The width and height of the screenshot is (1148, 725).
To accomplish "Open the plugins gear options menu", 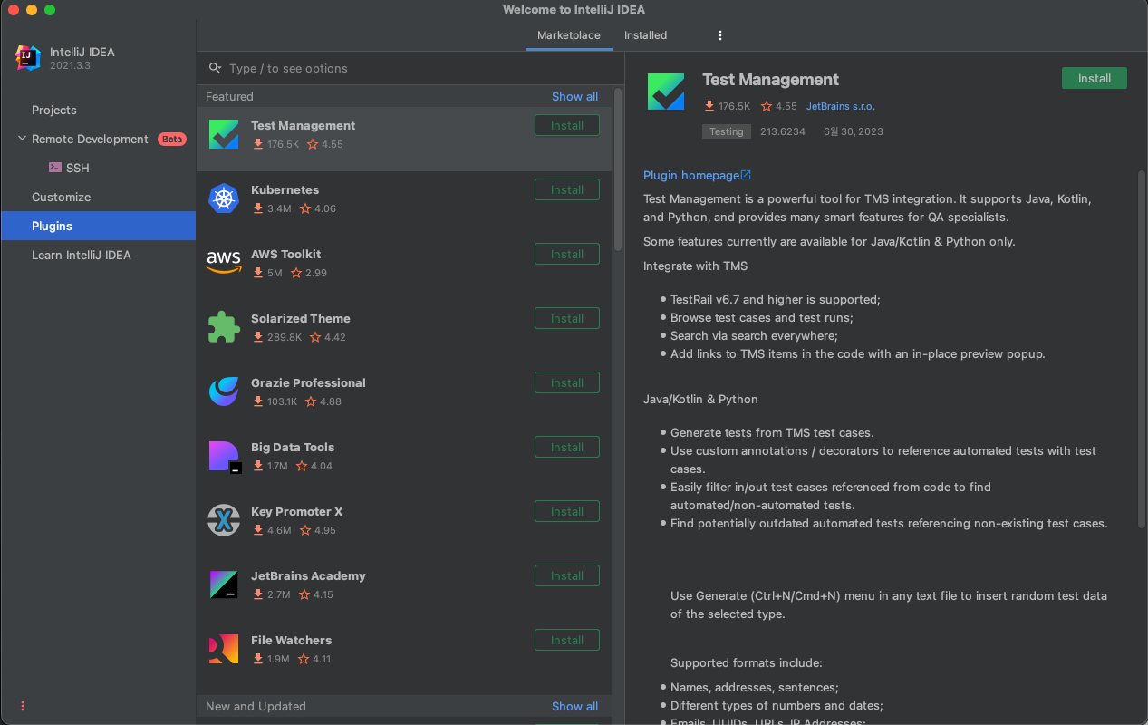I will tap(720, 35).
